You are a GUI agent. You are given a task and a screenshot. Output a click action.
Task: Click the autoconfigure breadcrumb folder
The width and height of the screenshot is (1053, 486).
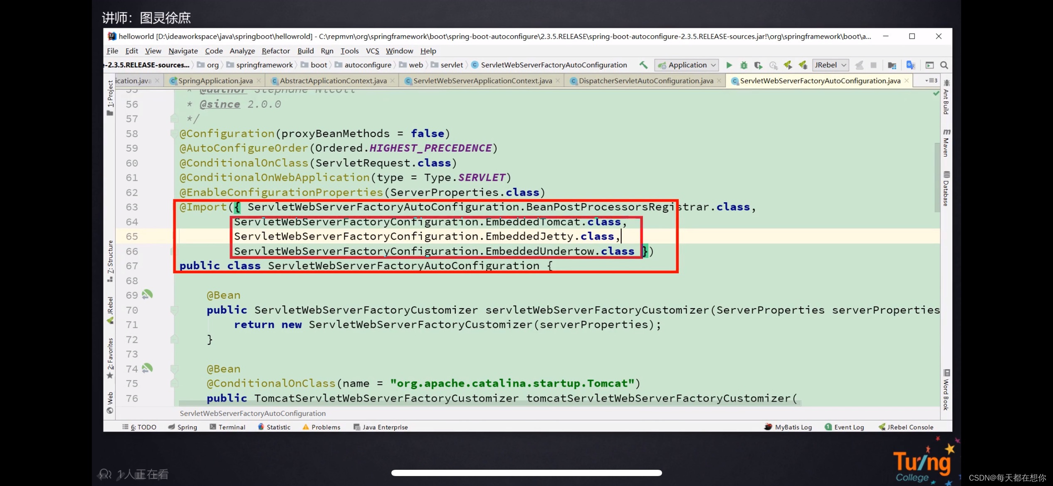click(x=363, y=65)
